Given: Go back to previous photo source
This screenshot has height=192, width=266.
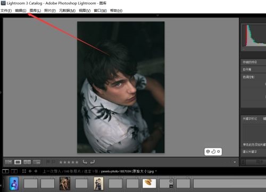Looking at the screenshot, I should 30,171.
